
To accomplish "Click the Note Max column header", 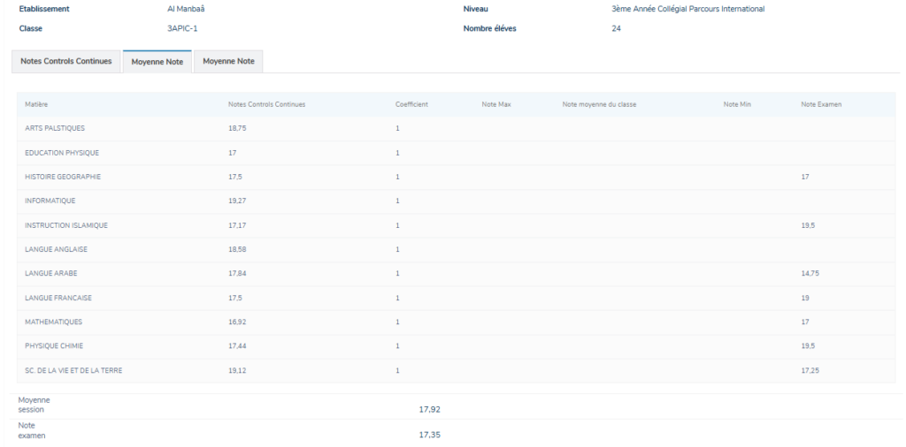I will pyautogui.click(x=496, y=104).
